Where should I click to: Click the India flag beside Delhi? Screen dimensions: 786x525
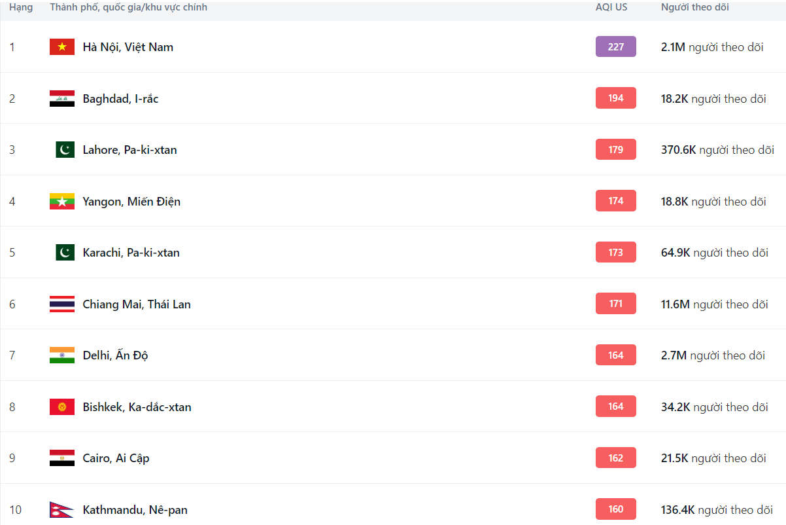(x=62, y=355)
